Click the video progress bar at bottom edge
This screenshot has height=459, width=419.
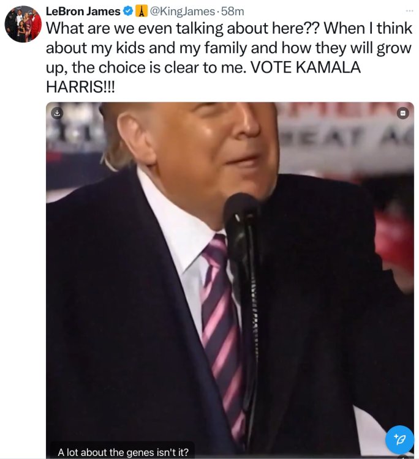click(230, 458)
